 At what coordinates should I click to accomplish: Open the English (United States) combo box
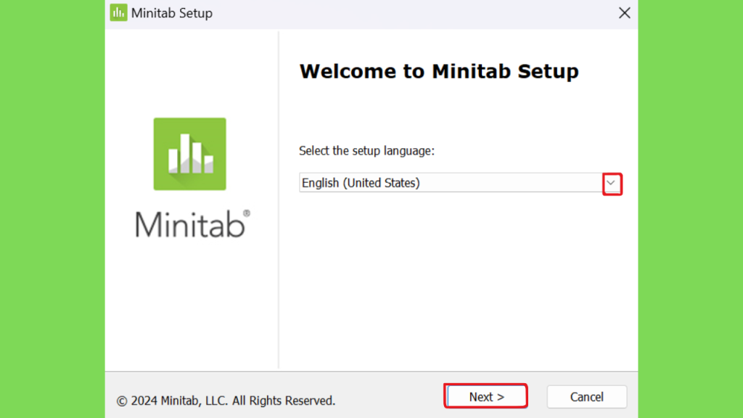click(x=460, y=183)
